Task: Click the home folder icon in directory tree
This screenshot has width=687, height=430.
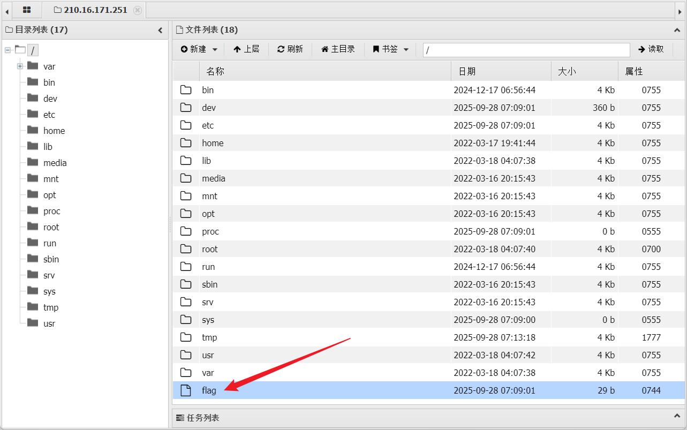Action: coord(33,131)
